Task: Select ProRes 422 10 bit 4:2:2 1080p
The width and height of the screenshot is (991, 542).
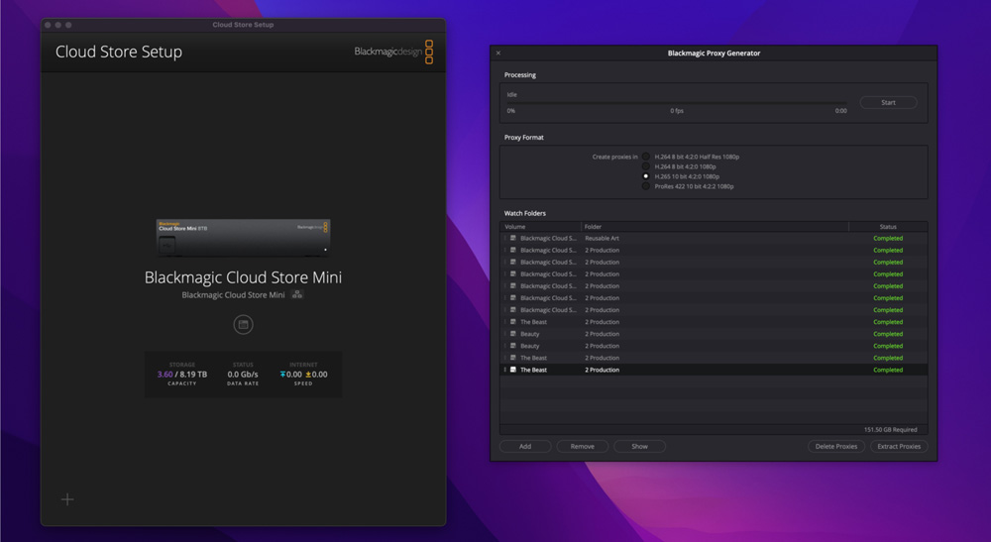Action: [646, 186]
